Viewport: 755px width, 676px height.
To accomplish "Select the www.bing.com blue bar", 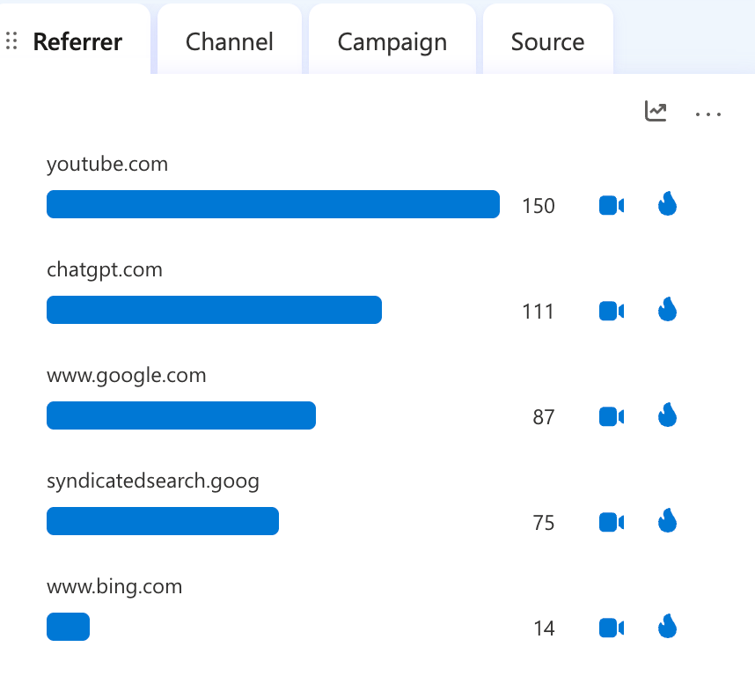I will point(68,627).
